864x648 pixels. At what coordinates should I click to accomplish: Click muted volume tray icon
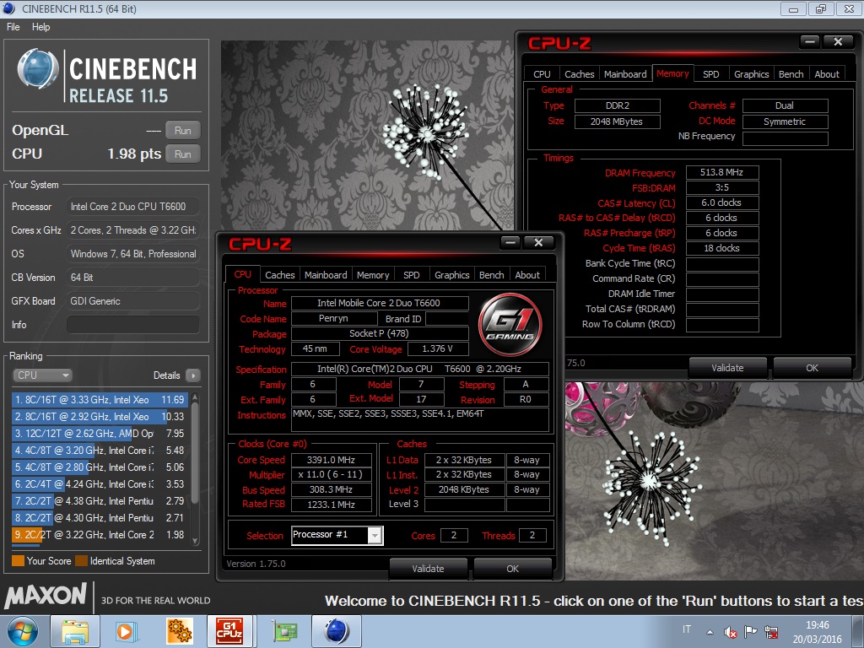pos(730,632)
